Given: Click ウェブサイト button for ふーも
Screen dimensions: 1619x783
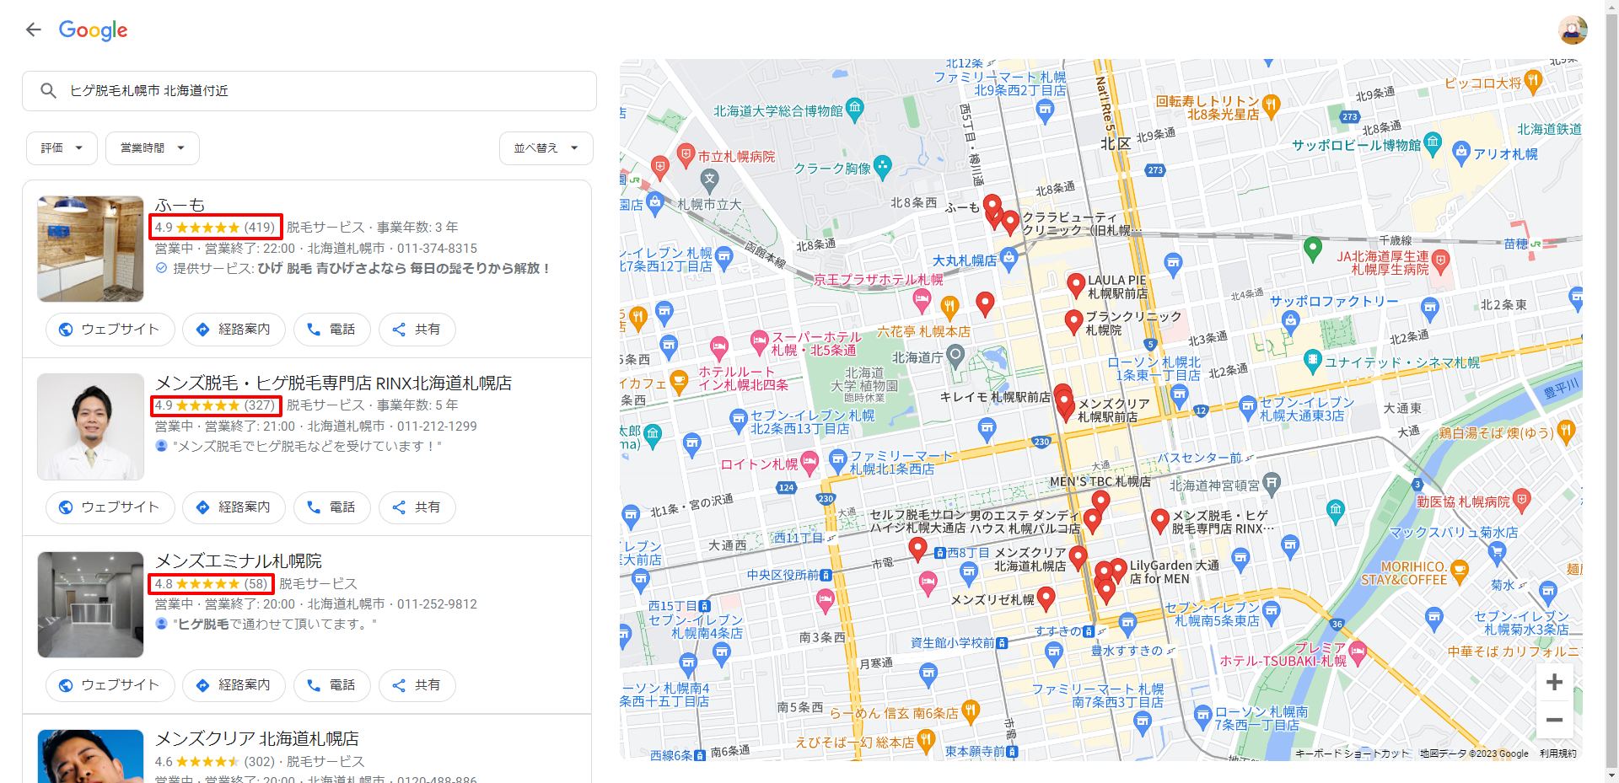Looking at the screenshot, I should click(110, 330).
